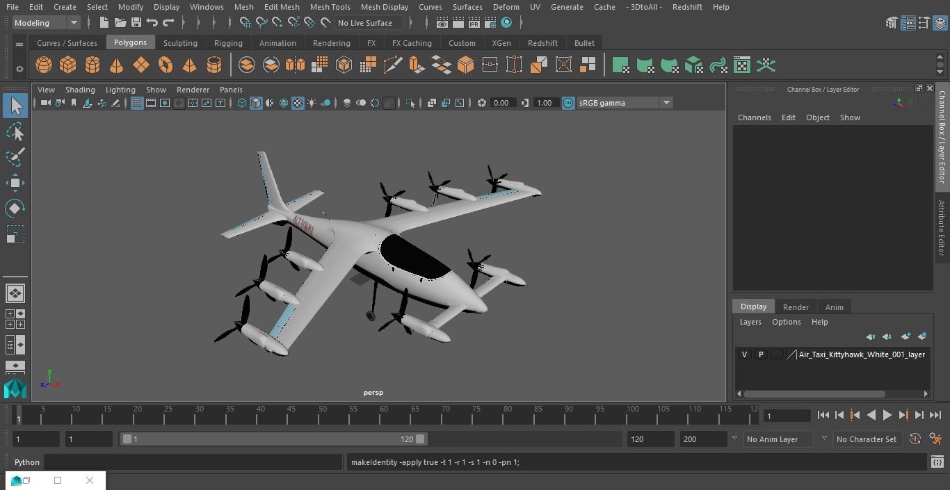950x490 pixels.
Task: Toggle visibility V of Air_Taxi layer
Action: (x=745, y=354)
